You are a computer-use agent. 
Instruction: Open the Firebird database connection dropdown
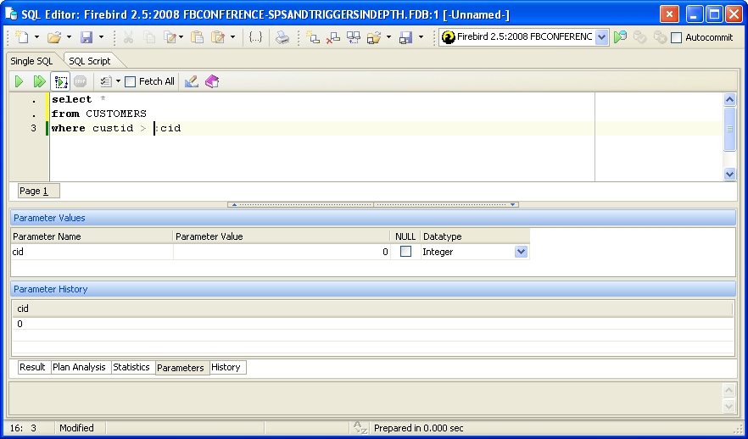click(601, 37)
